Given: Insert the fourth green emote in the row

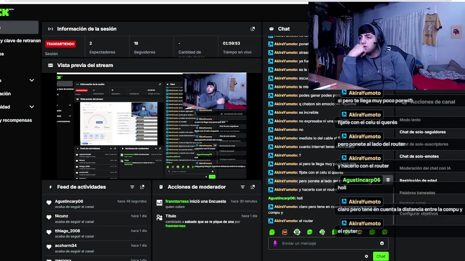Looking at the screenshot, I should pos(310,232).
